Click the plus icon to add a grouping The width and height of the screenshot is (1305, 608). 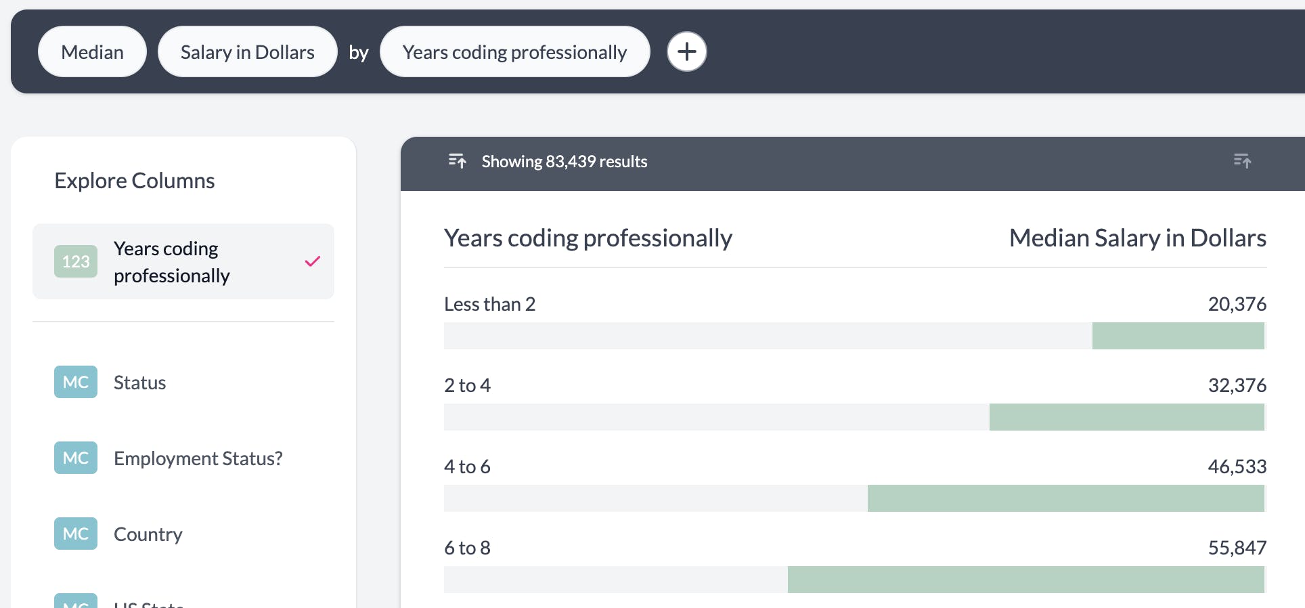686,51
